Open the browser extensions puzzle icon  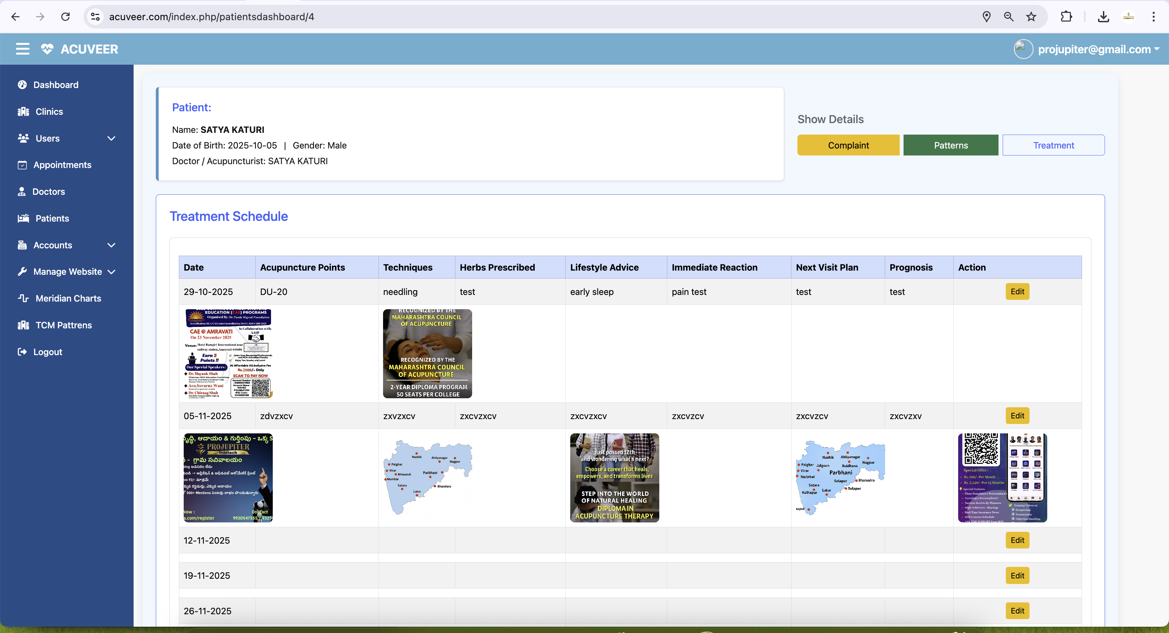pyautogui.click(x=1066, y=17)
